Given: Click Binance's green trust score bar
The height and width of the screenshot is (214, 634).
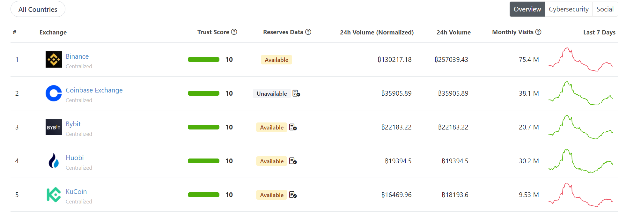Looking at the screenshot, I should 203,60.
